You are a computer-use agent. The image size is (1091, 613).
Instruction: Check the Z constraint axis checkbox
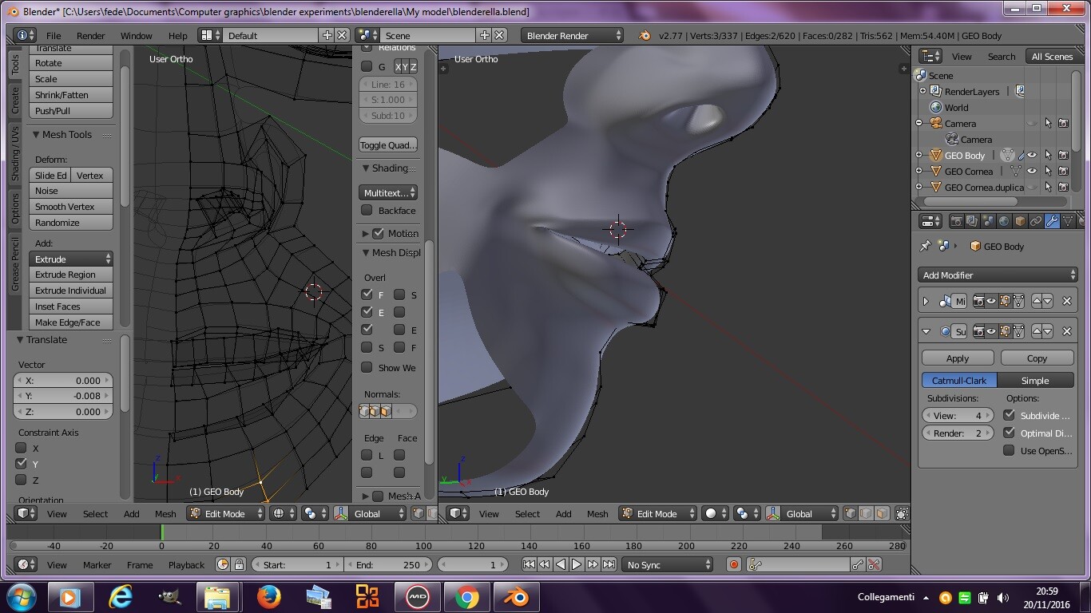click(x=22, y=480)
